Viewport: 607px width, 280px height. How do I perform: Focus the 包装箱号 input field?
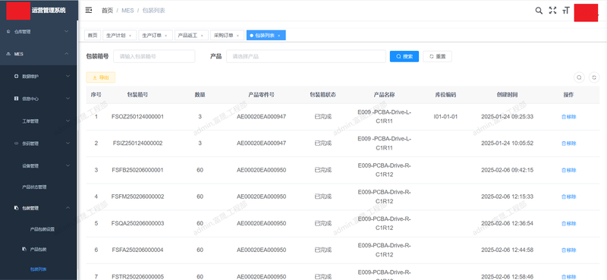pyautogui.click(x=154, y=56)
